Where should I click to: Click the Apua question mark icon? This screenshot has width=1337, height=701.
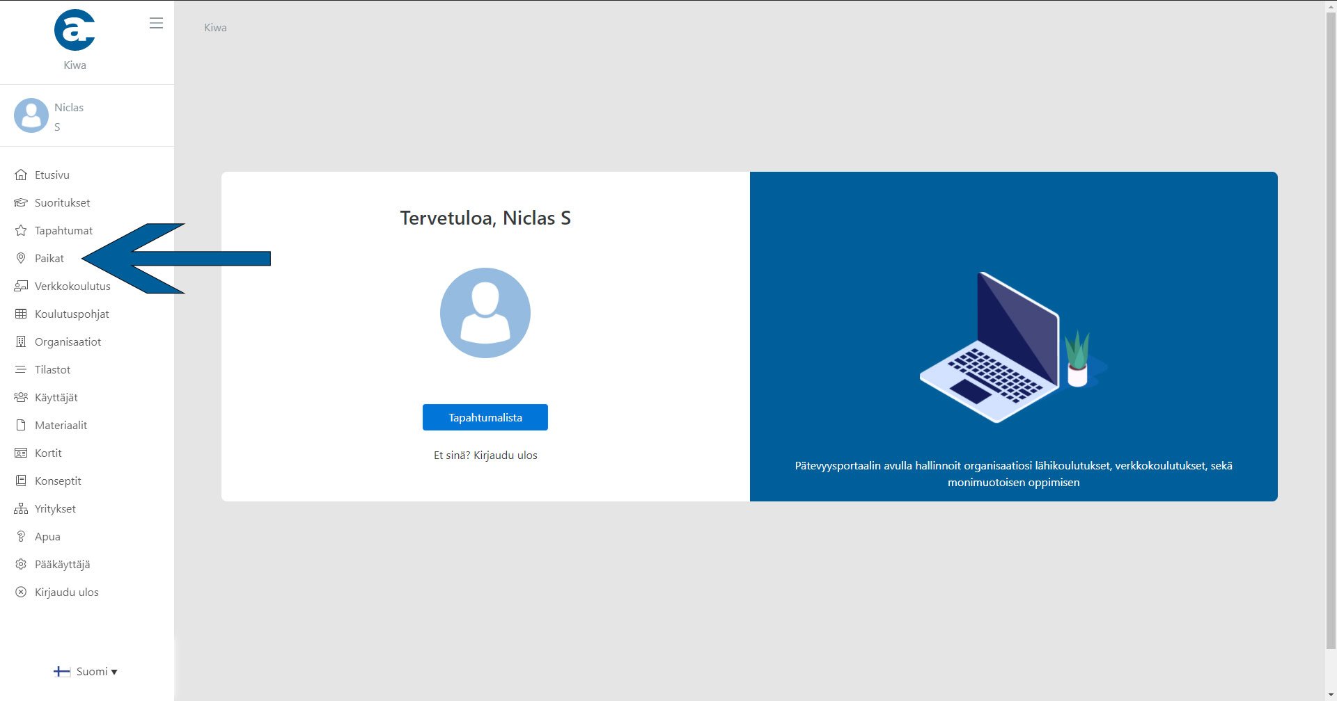click(21, 537)
